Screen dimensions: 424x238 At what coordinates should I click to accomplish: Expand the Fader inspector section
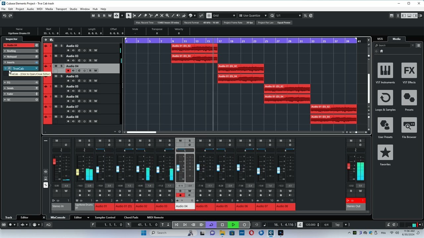tap(21, 94)
